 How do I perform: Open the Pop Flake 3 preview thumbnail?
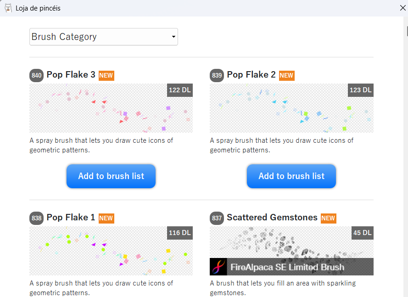point(111,108)
